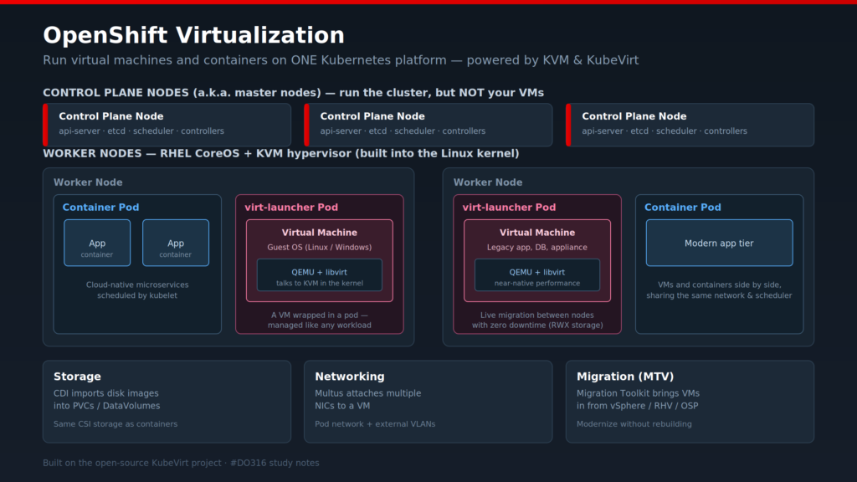The width and height of the screenshot is (857, 482).
Task: Click the Virtual Machine title above "Guest OS (Linux / Windows)"
Action: (319, 233)
